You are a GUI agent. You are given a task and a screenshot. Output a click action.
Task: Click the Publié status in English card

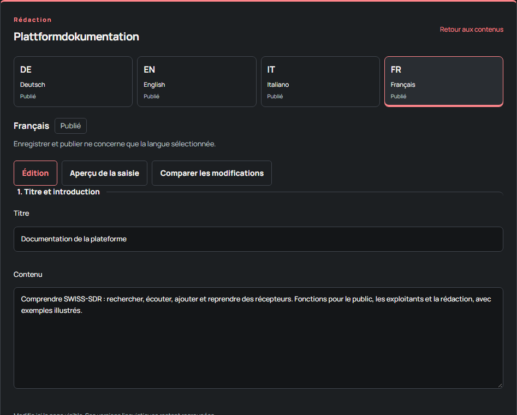pyautogui.click(x=151, y=96)
